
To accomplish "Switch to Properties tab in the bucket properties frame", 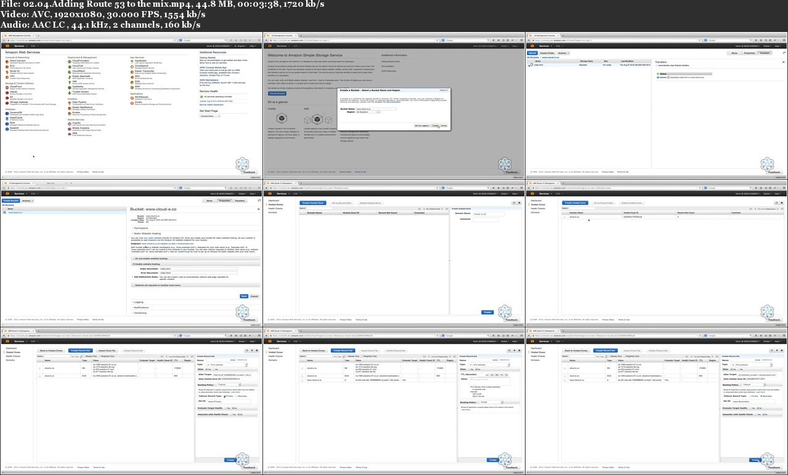I will (224, 201).
